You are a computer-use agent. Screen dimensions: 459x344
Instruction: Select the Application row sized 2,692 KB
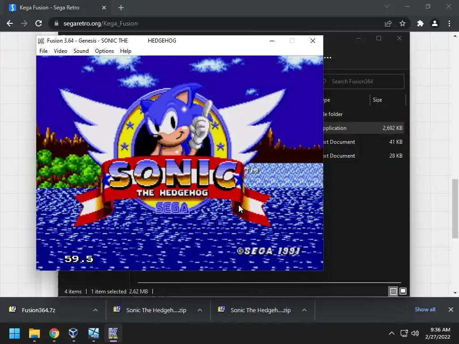[x=363, y=128]
